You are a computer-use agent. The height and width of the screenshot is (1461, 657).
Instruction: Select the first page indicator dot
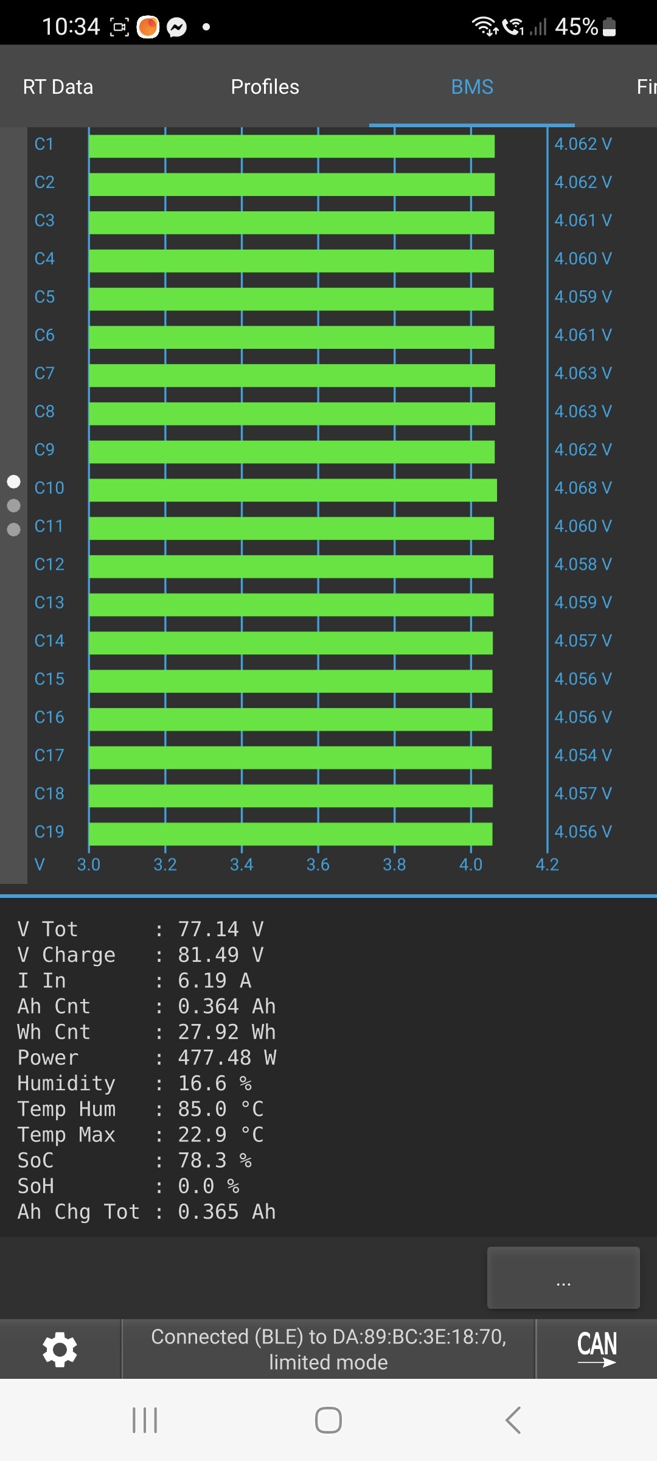13,482
